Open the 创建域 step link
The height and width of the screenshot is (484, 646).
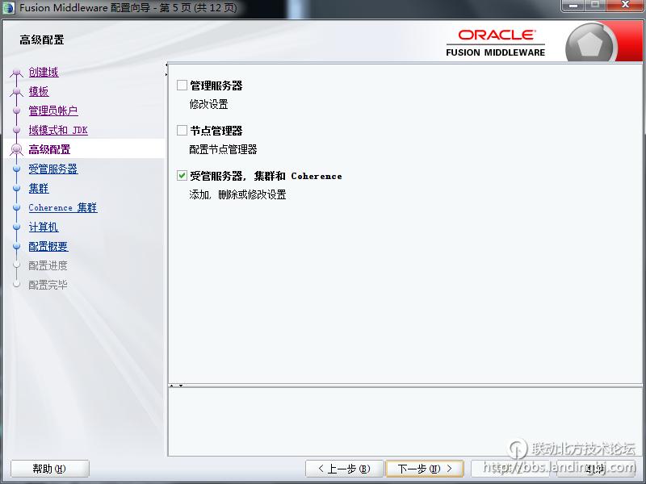(x=41, y=72)
